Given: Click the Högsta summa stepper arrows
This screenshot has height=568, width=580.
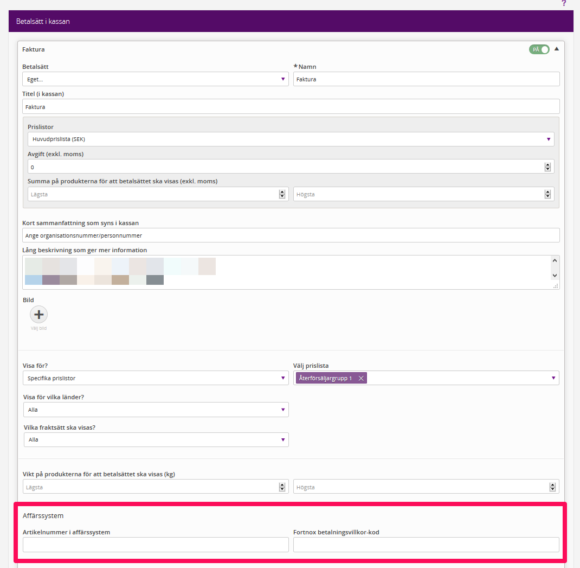Looking at the screenshot, I should coord(547,194).
